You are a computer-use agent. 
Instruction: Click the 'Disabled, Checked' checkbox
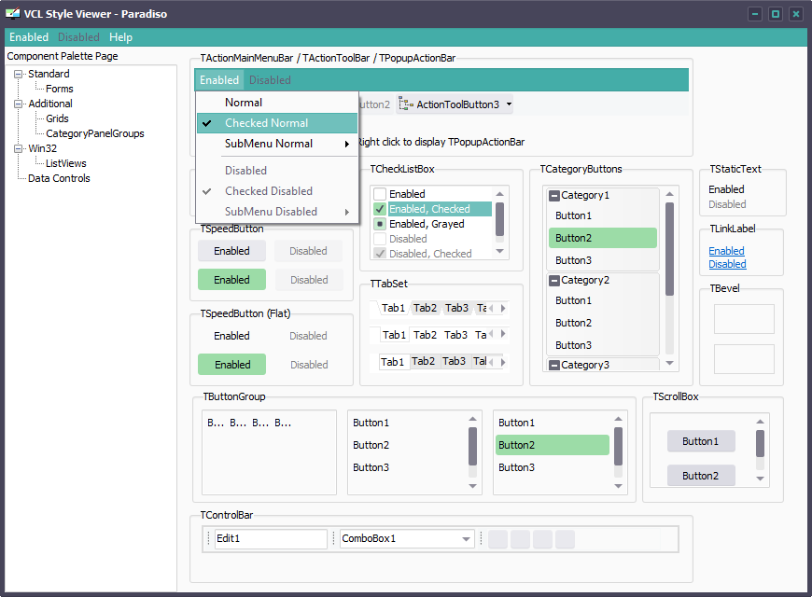click(380, 254)
